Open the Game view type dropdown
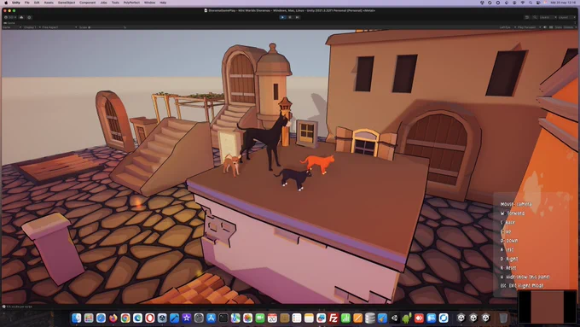The image size is (580, 327). (x=12, y=27)
